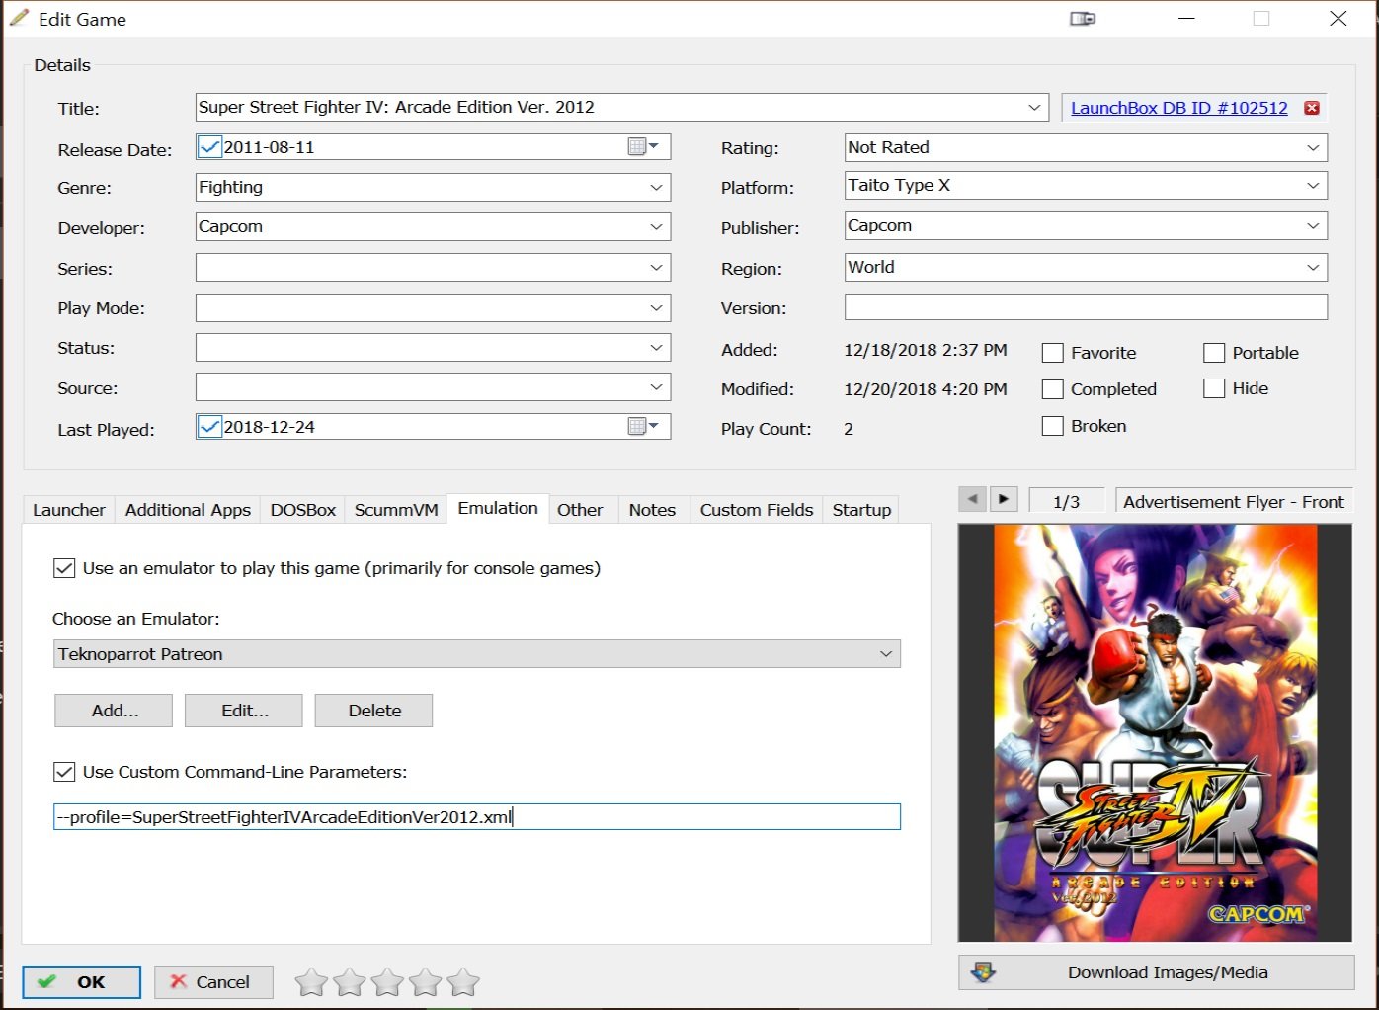Image resolution: width=1379 pixels, height=1010 pixels.
Task: Expand the Play Mode dropdown
Action: click(656, 307)
